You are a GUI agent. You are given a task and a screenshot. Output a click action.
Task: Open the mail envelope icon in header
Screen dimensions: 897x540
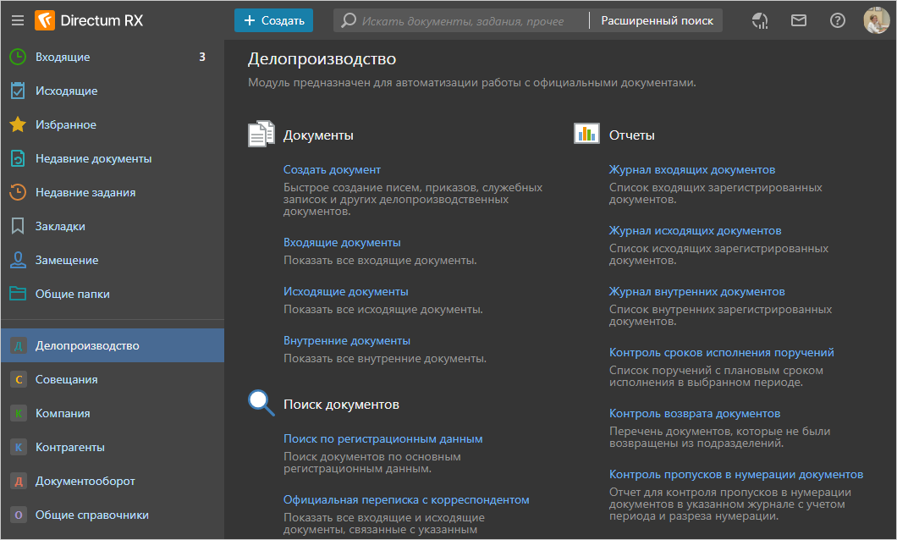click(x=798, y=20)
